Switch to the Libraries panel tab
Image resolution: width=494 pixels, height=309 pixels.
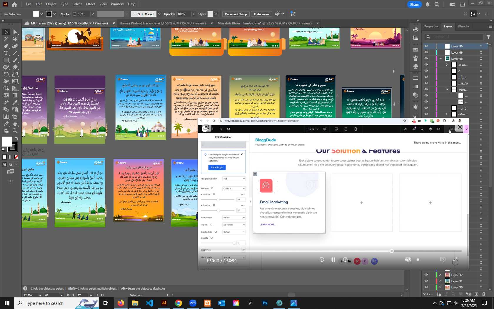463,26
